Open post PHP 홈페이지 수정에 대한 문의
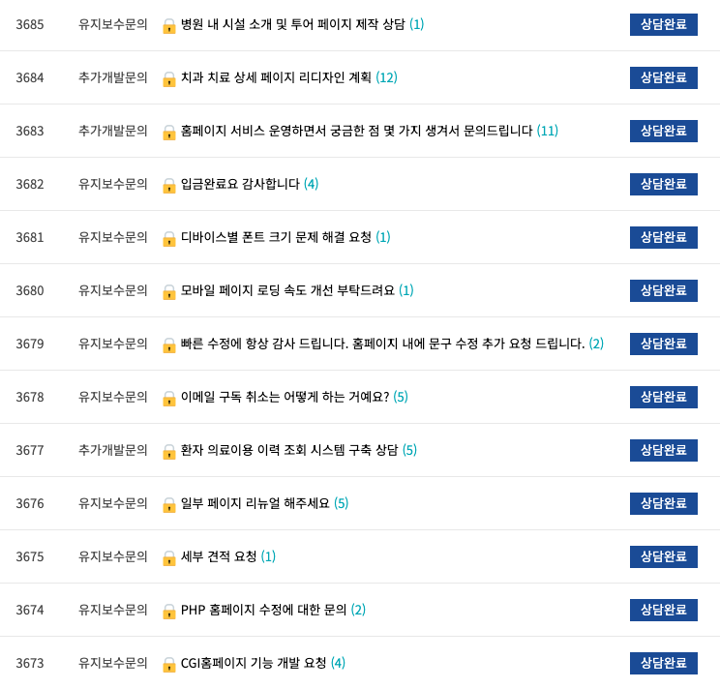This screenshot has height=689, width=720. (263, 610)
